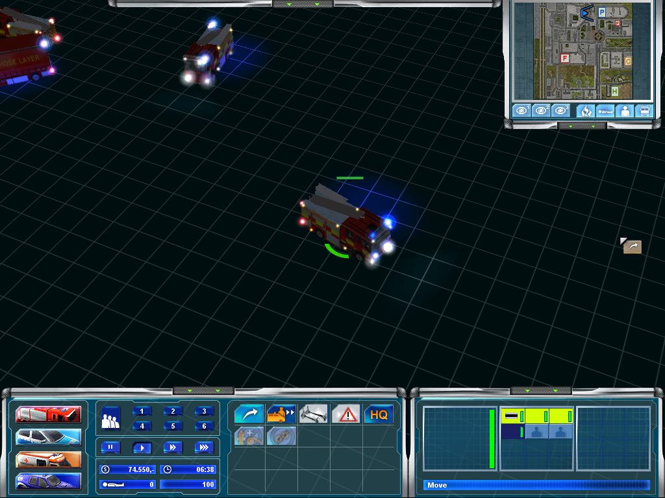
Task: Click the blue camera view indicator on minimap
Action: (x=587, y=13)
